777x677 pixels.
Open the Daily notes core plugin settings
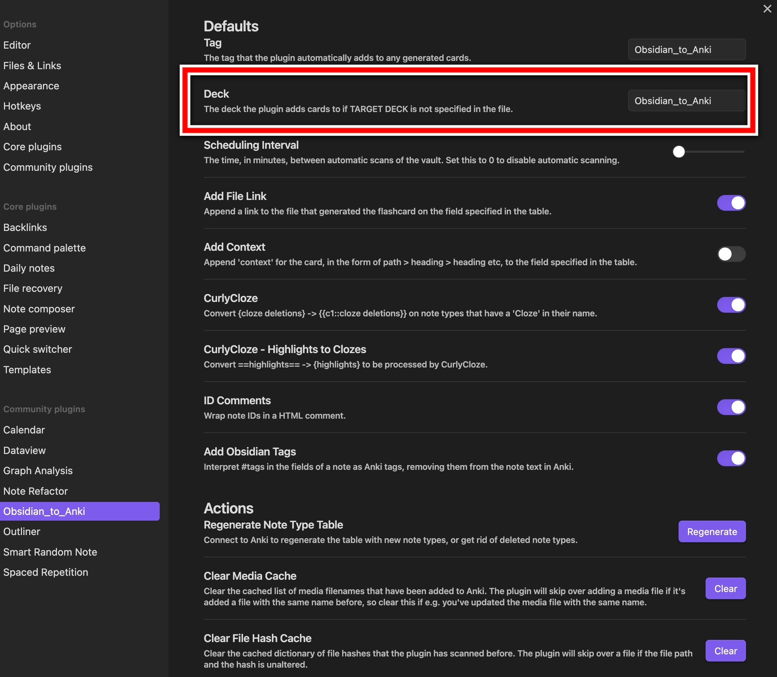coord(29,268)
